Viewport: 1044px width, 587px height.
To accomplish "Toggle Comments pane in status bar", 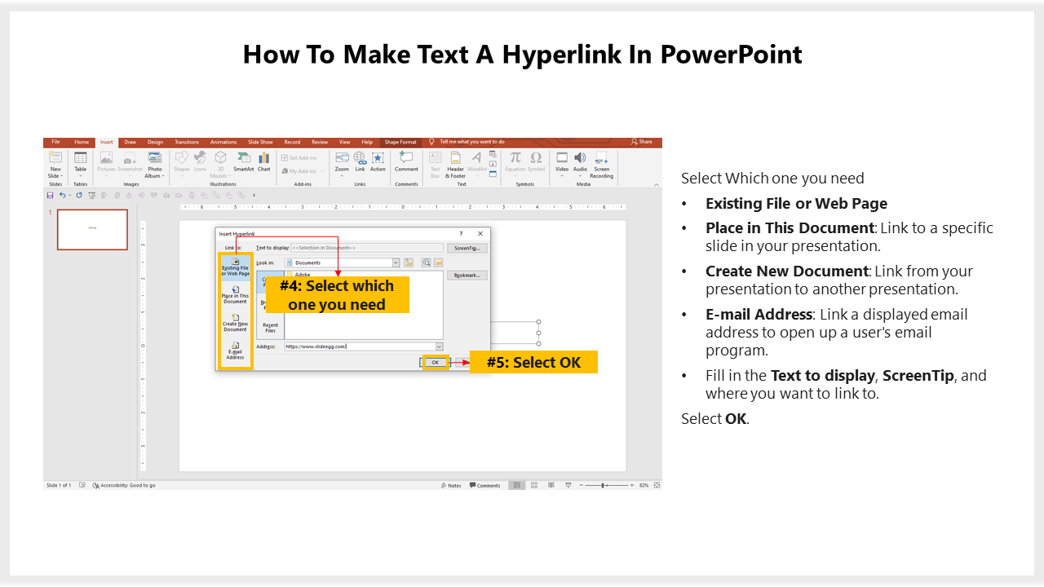I will [485, 485].
